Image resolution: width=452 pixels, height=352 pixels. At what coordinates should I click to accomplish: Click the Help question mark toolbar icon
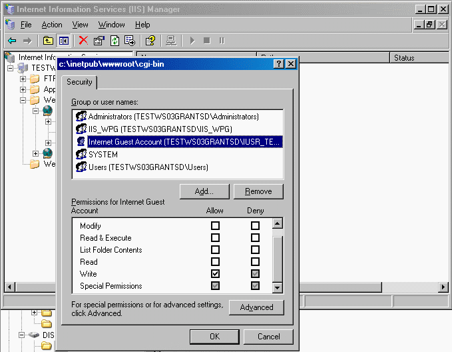pos(150,41)
